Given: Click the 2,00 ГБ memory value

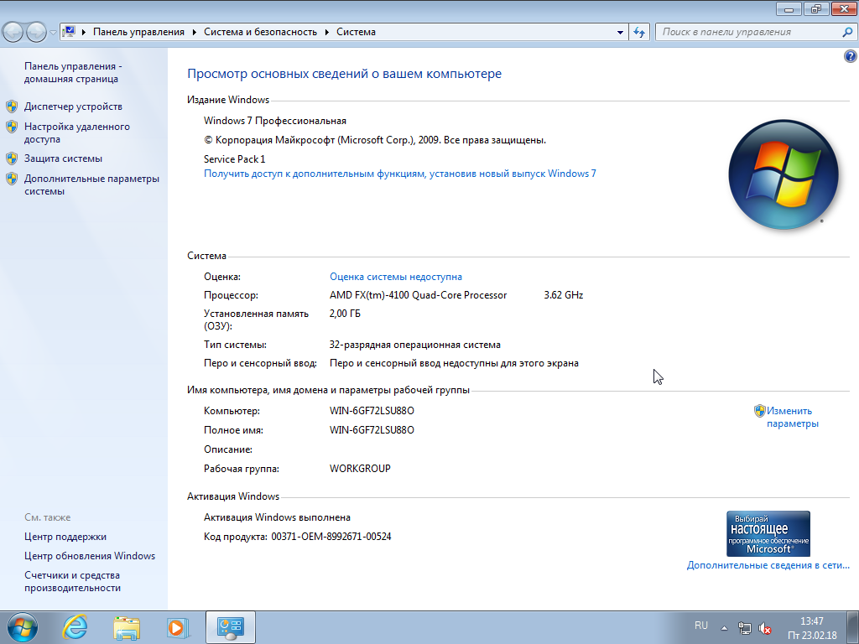Looking at the screenshot, I should [345, 314].
